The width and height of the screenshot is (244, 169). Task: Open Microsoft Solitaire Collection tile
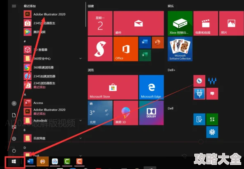(x=180, y=49)
